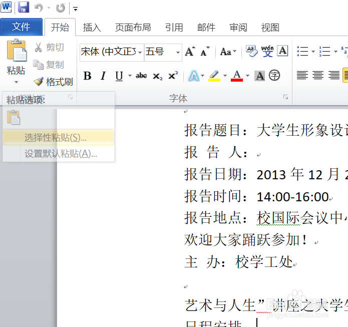This screenshot has width=348, height=327.
Task: Switch to the 审阅 tab
Action: (238, 28)
